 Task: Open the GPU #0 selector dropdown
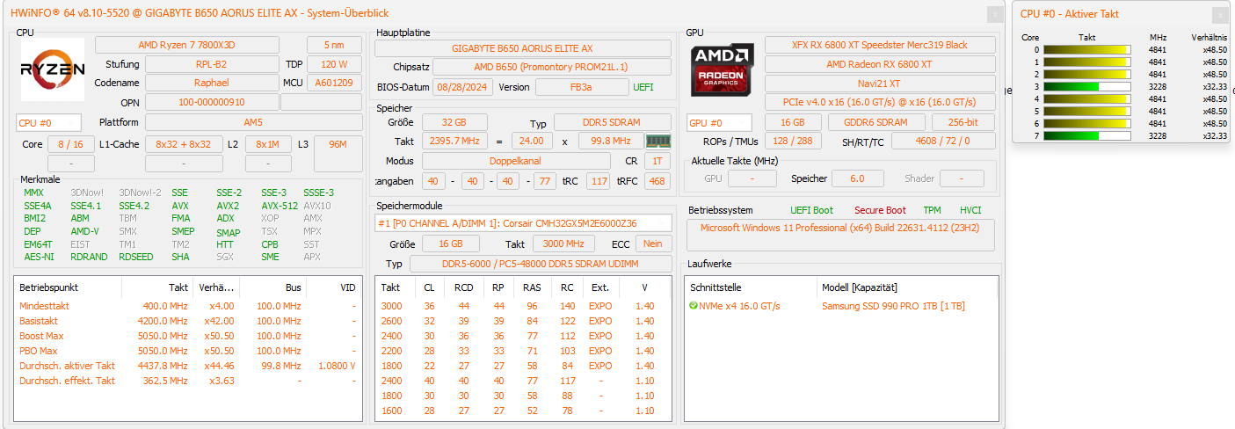720,123
